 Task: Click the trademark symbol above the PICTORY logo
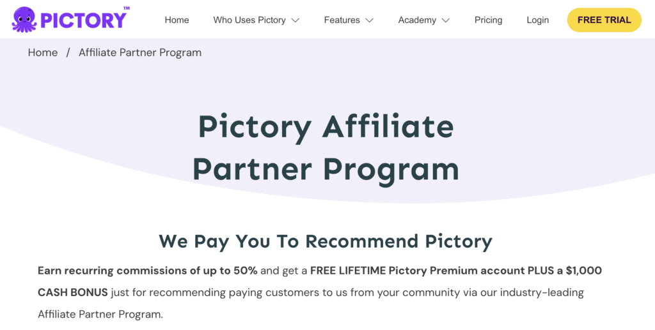tap(127, 8)
